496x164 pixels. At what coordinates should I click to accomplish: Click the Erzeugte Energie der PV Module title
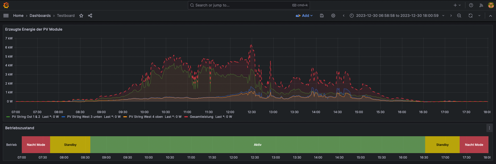(34, 29)
